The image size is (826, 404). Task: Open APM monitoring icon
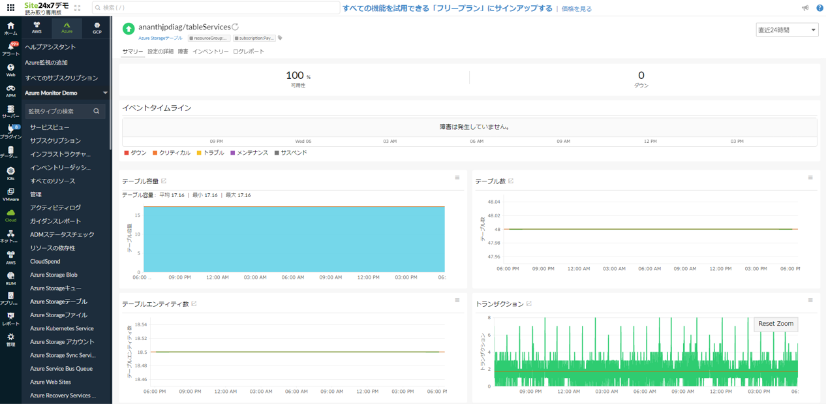[10, 91]
